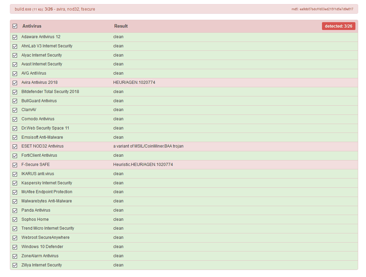Click the md5 hash value text
The image size is (366, 277).
tap(326, 9)
